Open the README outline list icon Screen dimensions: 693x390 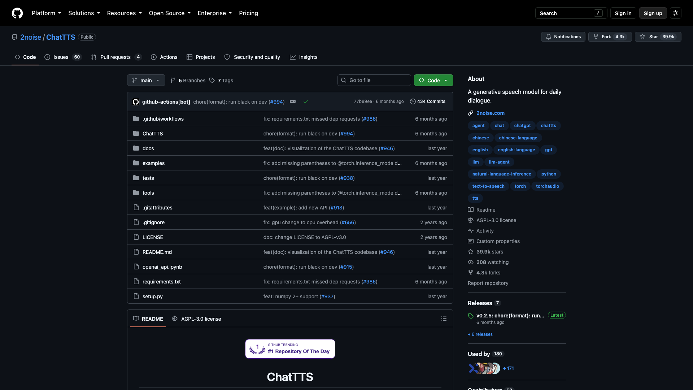444,318
